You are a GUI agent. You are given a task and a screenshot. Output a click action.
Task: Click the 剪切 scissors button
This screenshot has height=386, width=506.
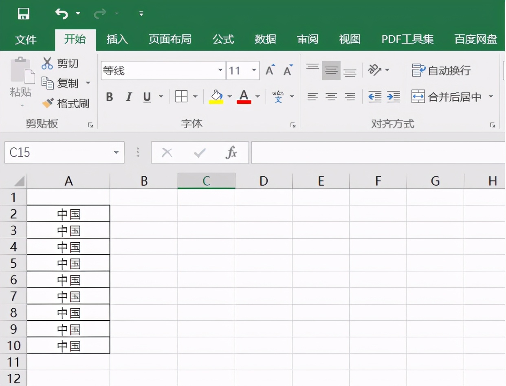(60, 63)
